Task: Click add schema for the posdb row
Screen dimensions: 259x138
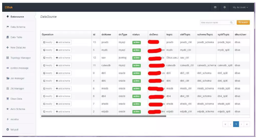Action: (x=63, y=42)
